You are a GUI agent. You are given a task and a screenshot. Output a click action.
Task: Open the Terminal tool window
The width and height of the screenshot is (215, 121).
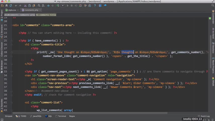[61, 116]
